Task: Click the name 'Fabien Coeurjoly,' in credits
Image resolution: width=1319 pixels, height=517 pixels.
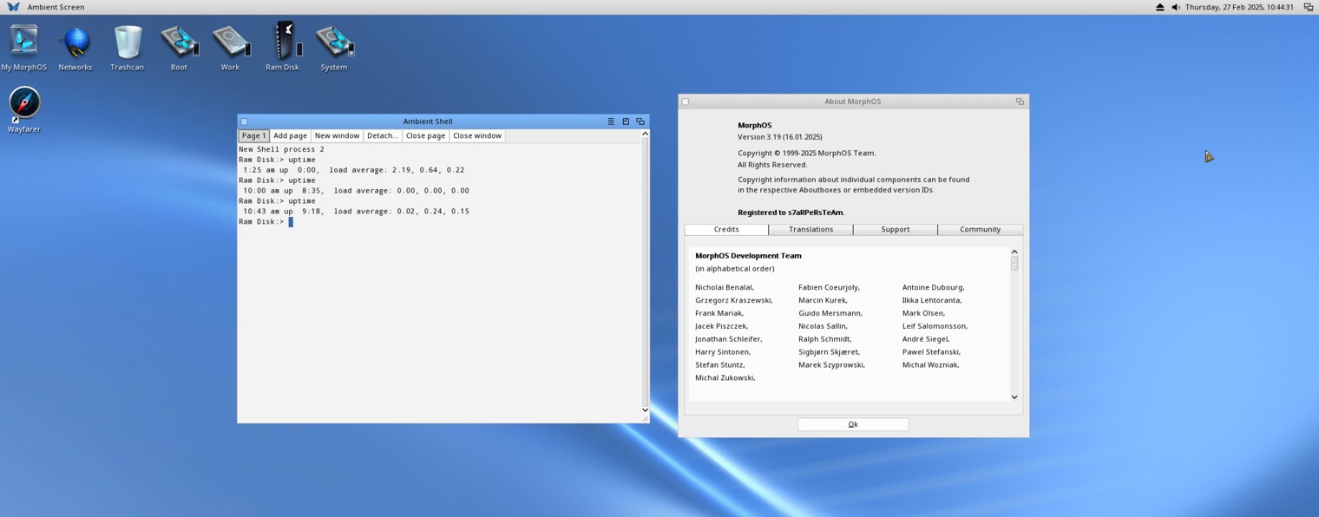Action: click(829, 287)
